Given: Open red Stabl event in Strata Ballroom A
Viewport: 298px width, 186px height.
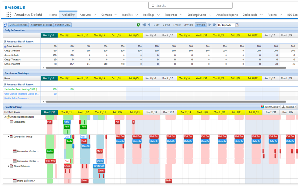Looking at the screenshot, I should [x=169, y=181].
